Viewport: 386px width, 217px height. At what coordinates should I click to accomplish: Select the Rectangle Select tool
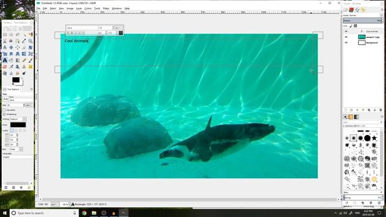[x=5, y=34]
